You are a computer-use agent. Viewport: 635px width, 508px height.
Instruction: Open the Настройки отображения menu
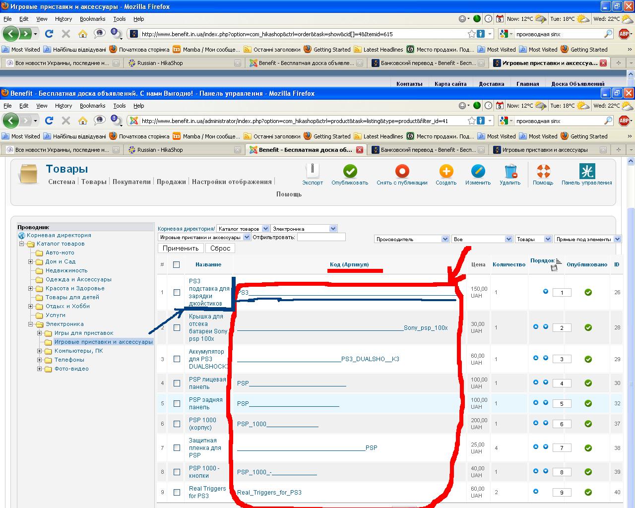[232, 182]
